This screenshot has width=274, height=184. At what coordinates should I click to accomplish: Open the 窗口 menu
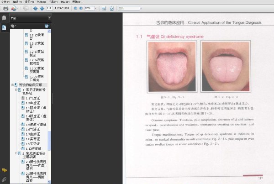[x=65, y=2]
